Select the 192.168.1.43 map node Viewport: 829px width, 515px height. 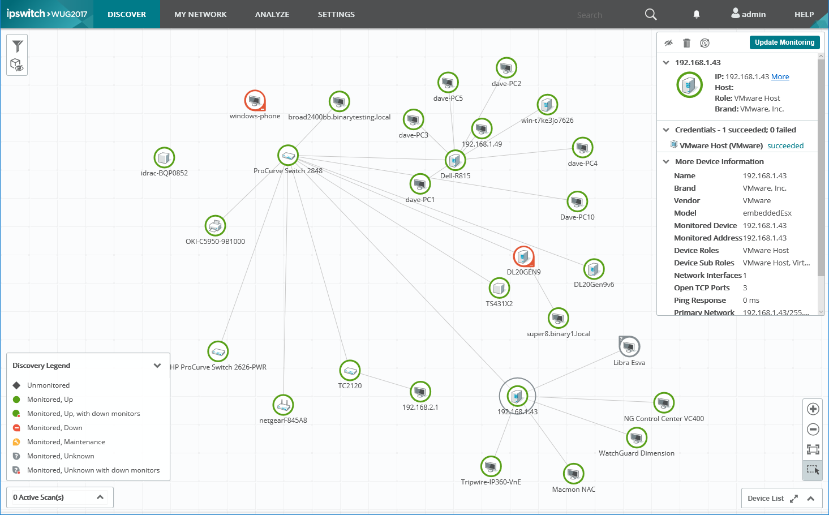[517, 396]
